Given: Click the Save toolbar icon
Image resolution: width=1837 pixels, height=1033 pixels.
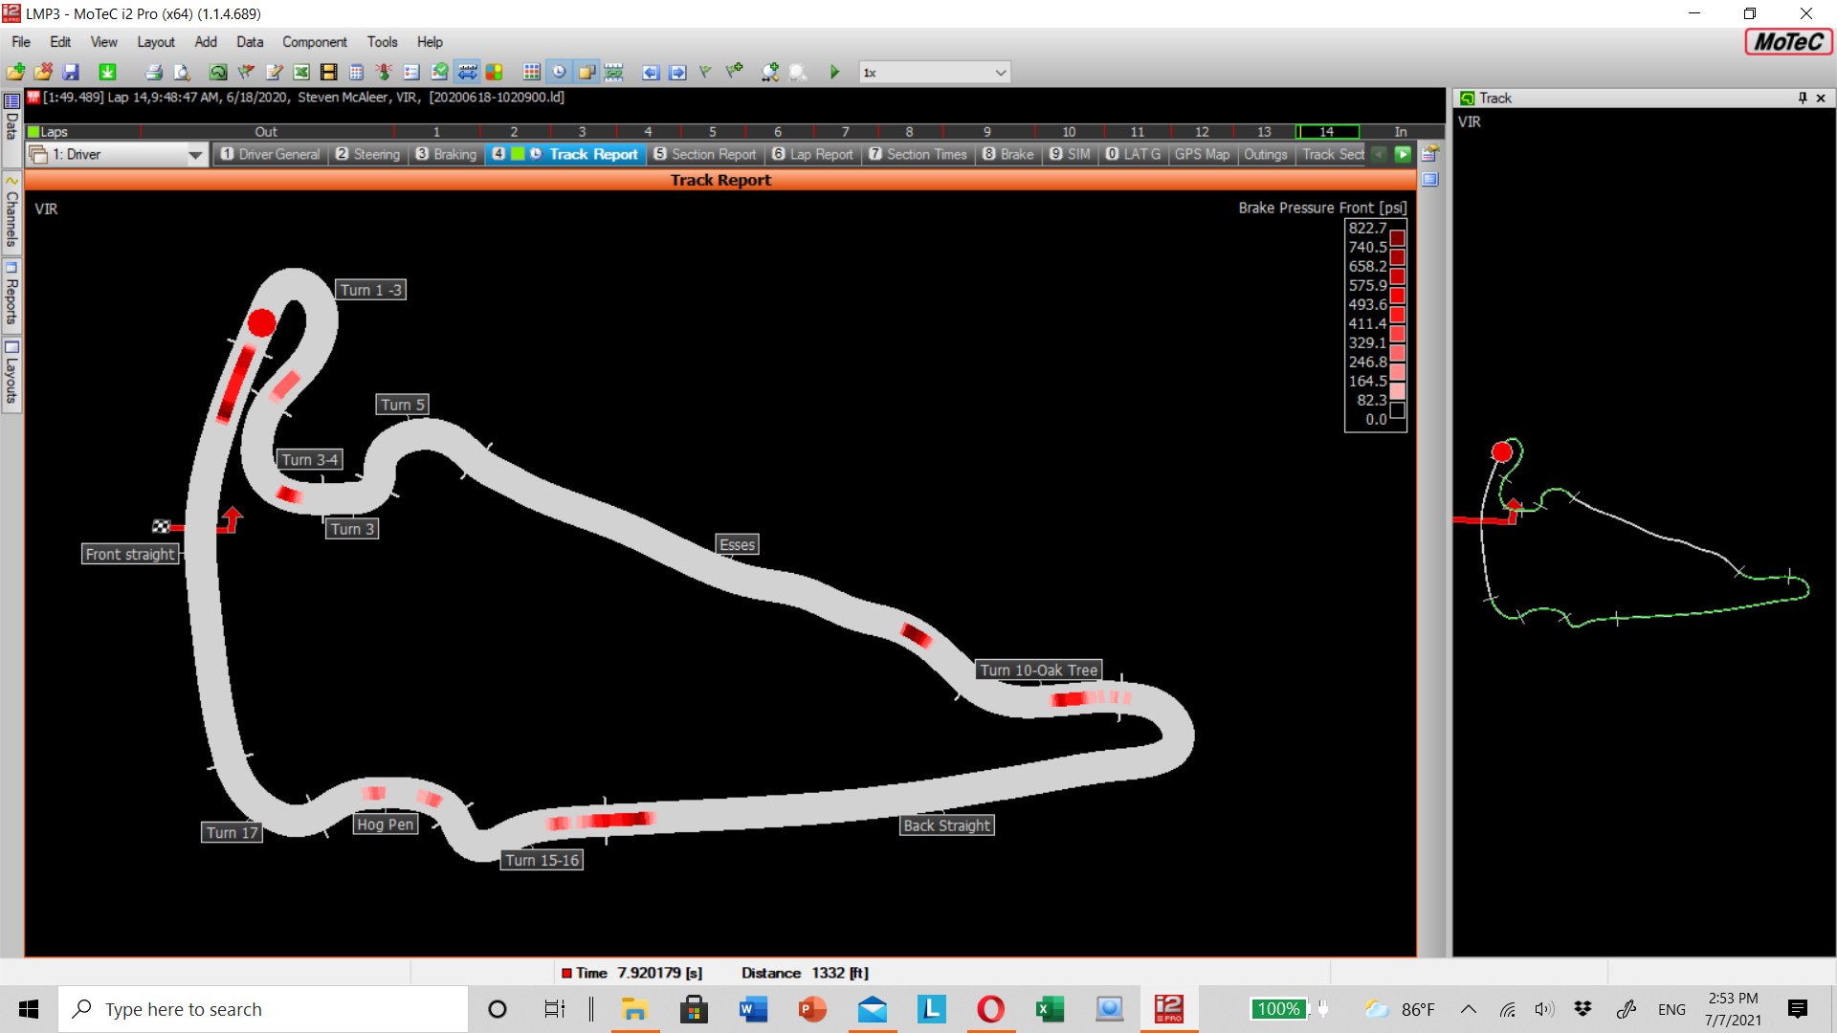Looking at the screenshot, I should [x=71, y=72].
